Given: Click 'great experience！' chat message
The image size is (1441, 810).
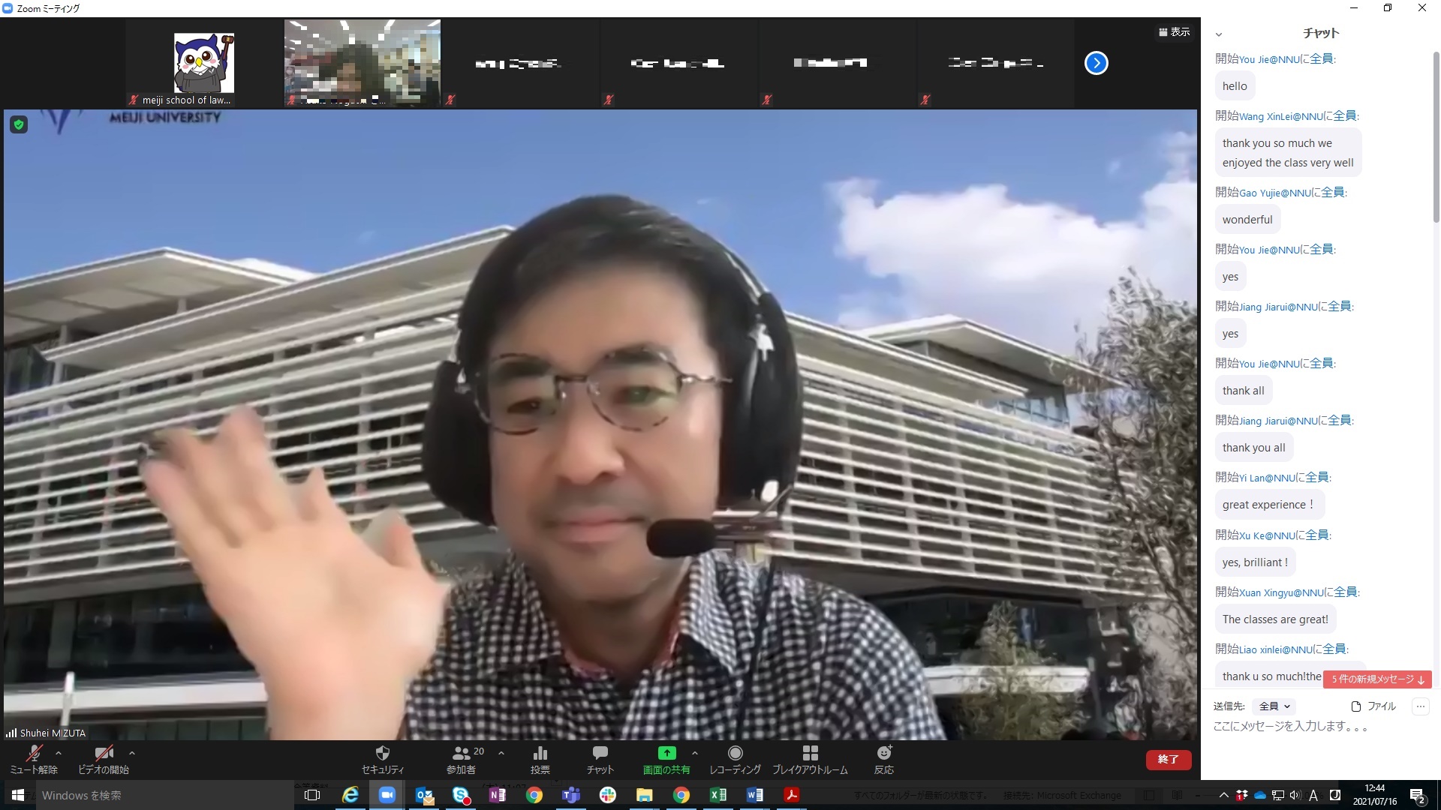Looking at the screenshot, I should 1269,505.
